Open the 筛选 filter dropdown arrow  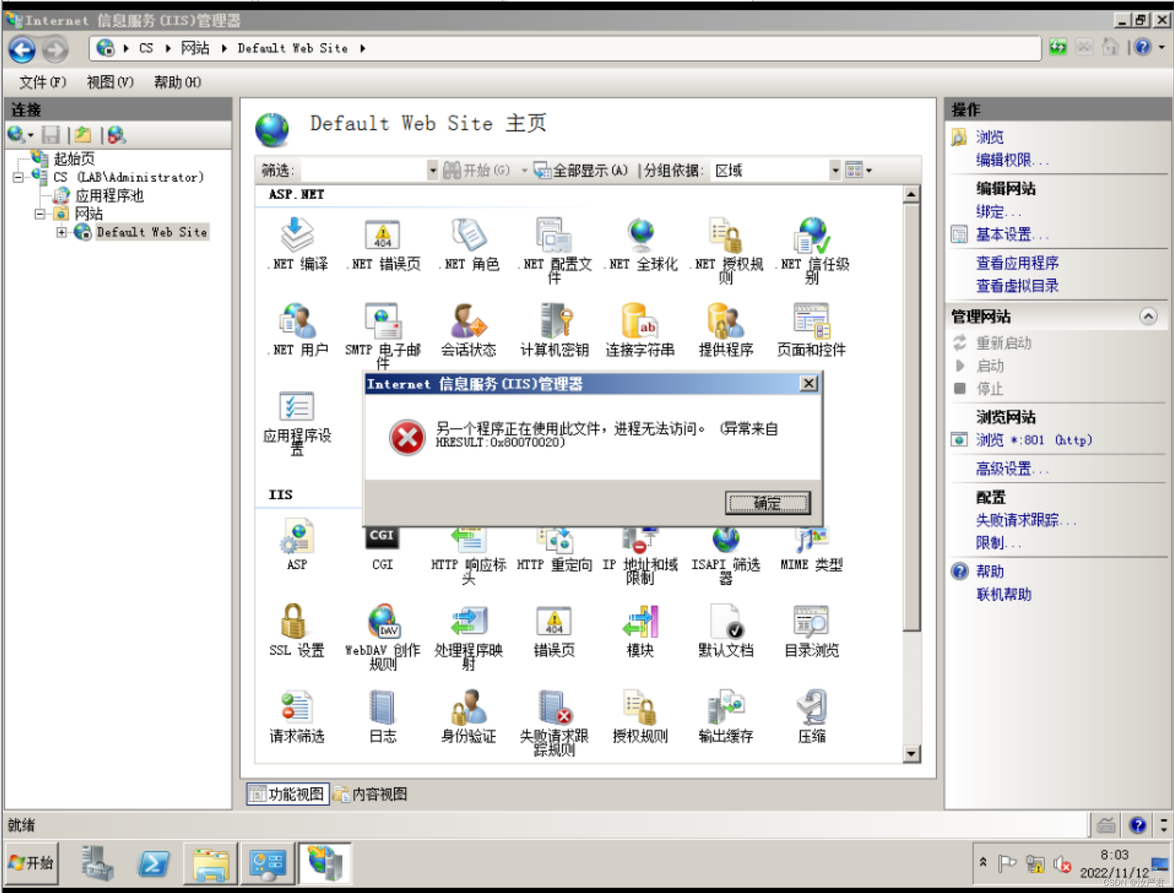pyautogui.click(x=433, y=170)
